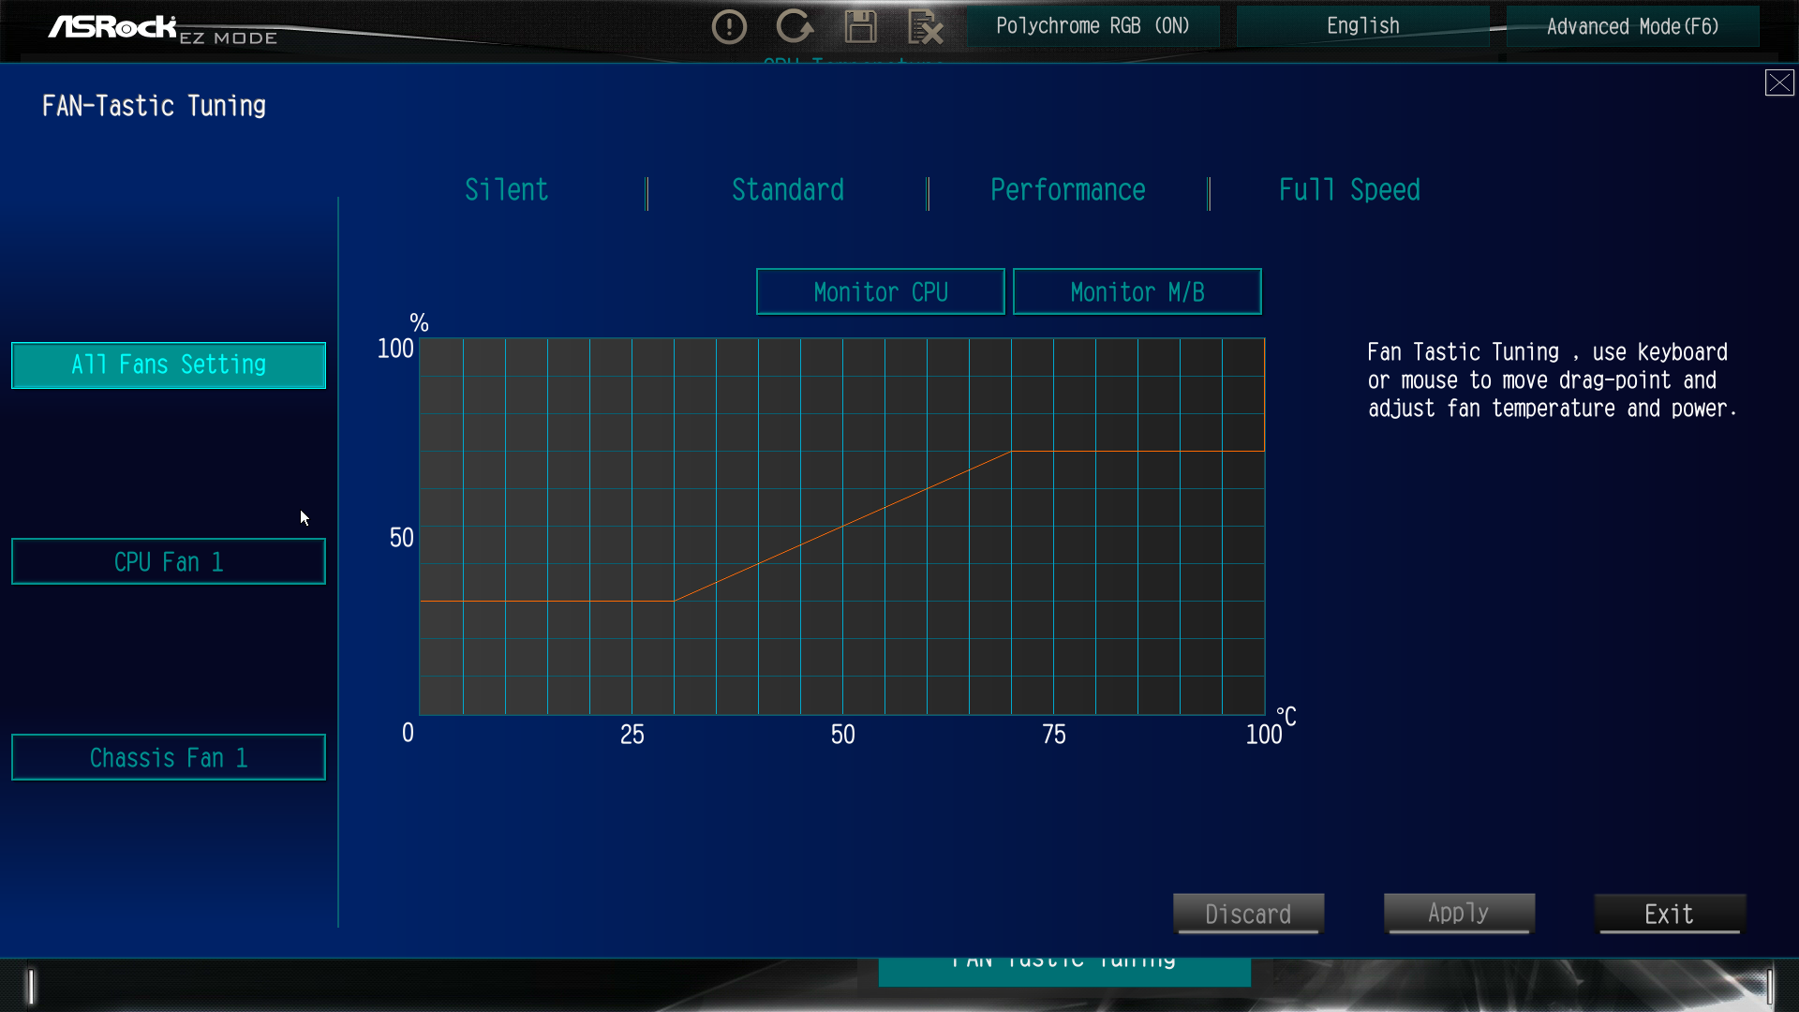Select the Standard fan preset
This screenshot has height=1012, width=1799.
[x=787, y=190]
